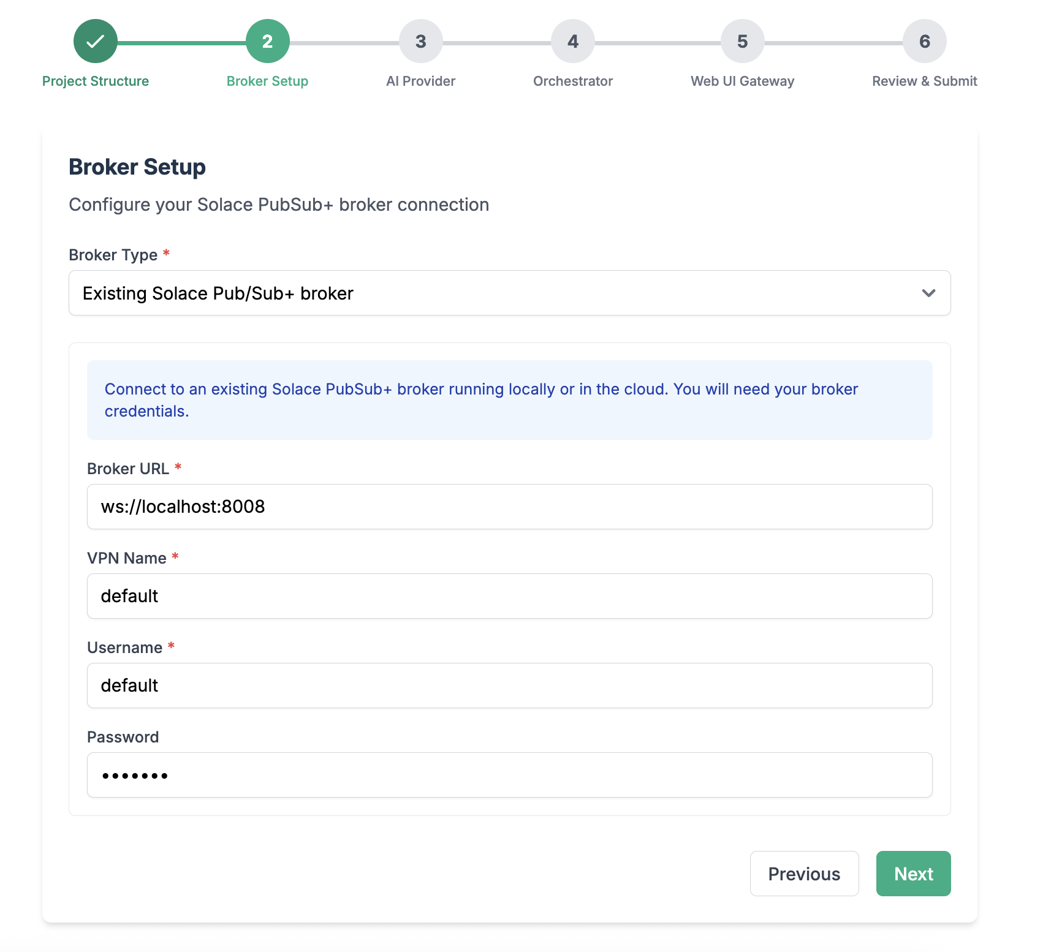The height and width of the screenshot is (952, 1043).
Task: Select step 5 Web UI Gateway circle
Action: 743,41
